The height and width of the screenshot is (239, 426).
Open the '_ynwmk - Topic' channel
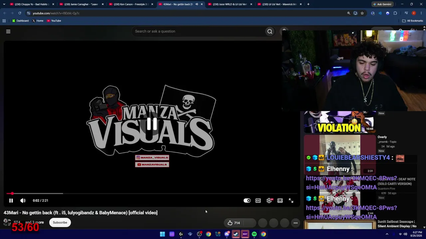(x=387, y=142)
